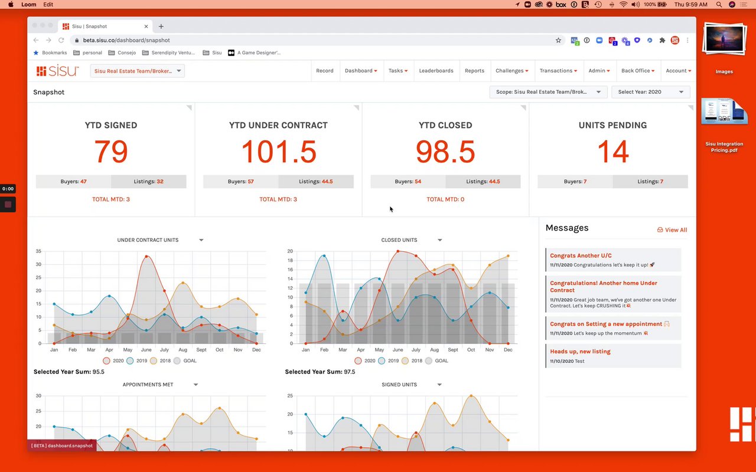
Task: Open the Leaderboards menu item
Action: point(436,71)
